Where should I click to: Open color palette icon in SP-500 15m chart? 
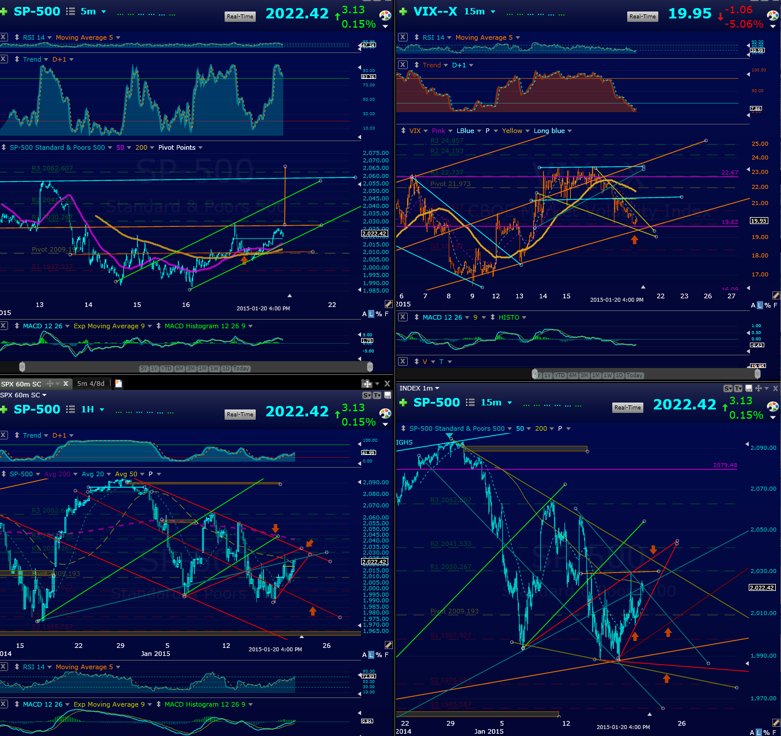774,406
